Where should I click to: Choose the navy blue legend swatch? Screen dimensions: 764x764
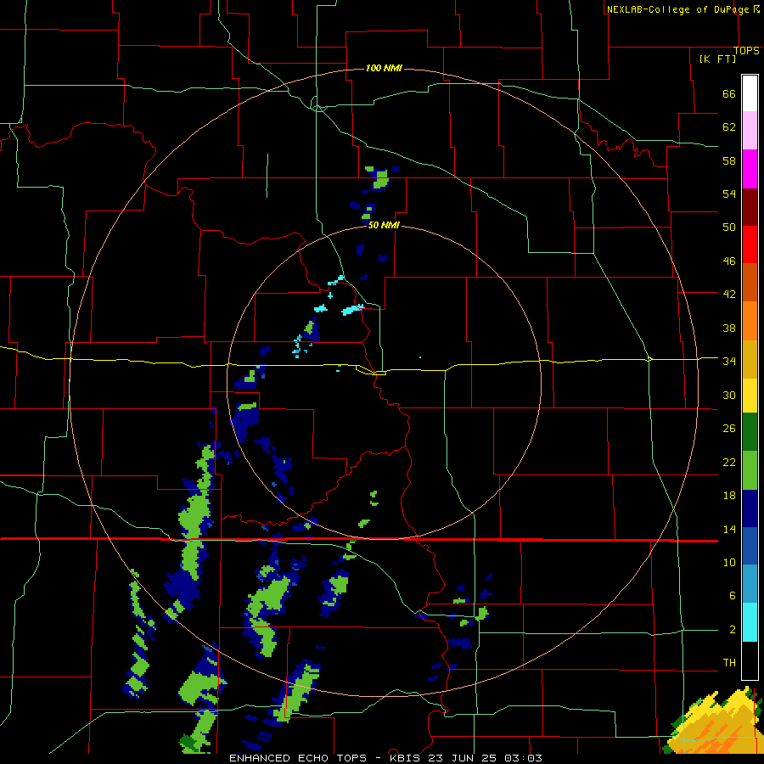750,508
